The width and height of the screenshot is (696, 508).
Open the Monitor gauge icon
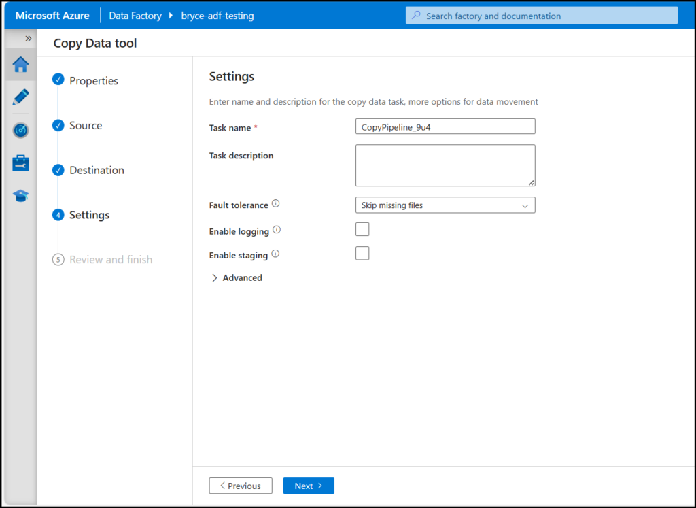coord(20,130)
